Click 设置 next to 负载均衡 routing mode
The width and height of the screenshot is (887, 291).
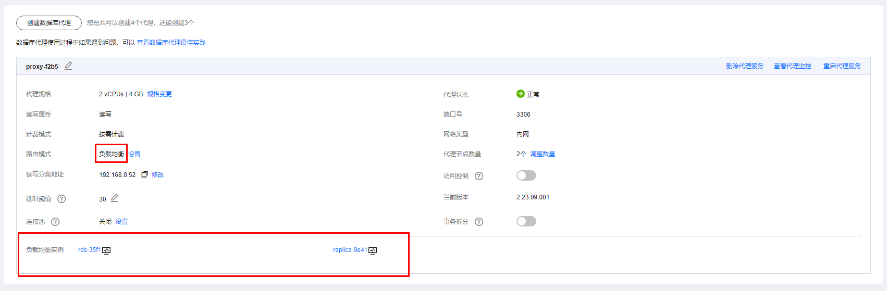pos(134,155)
